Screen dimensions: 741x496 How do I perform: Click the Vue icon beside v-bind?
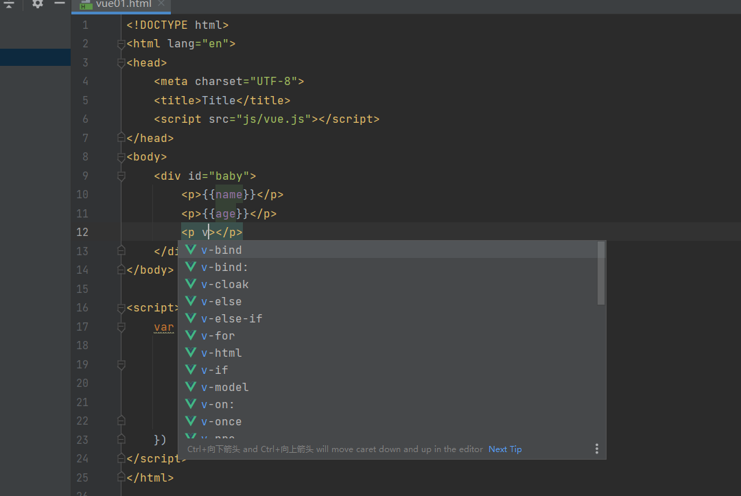point(191,250)
